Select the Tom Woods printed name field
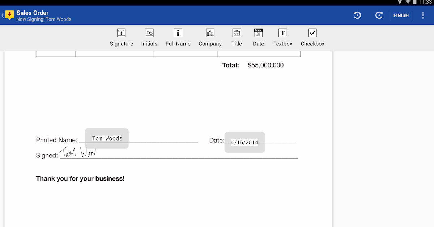This screenshot has width=434, height=227. pos(107,138)
